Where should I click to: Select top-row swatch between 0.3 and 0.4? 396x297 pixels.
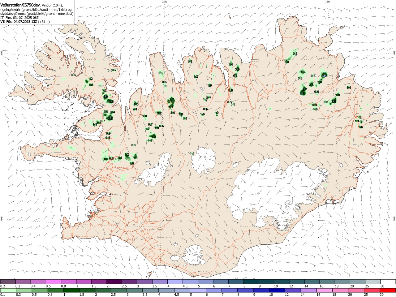[23, 282]
